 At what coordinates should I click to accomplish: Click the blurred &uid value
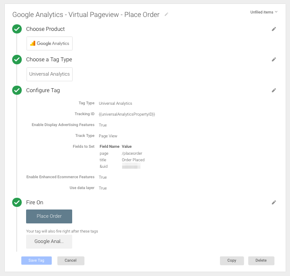tap(131, 166)
